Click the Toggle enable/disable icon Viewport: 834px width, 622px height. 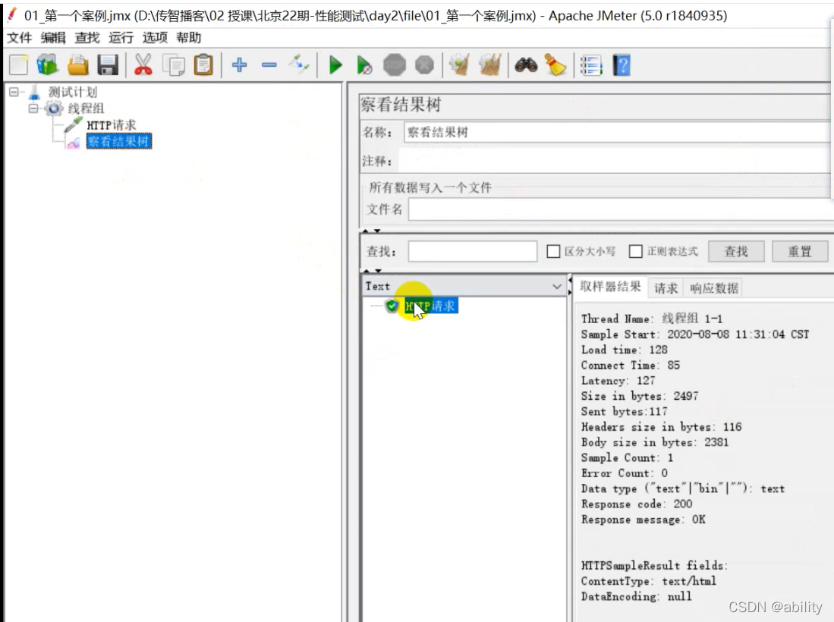tap(299, 65)
